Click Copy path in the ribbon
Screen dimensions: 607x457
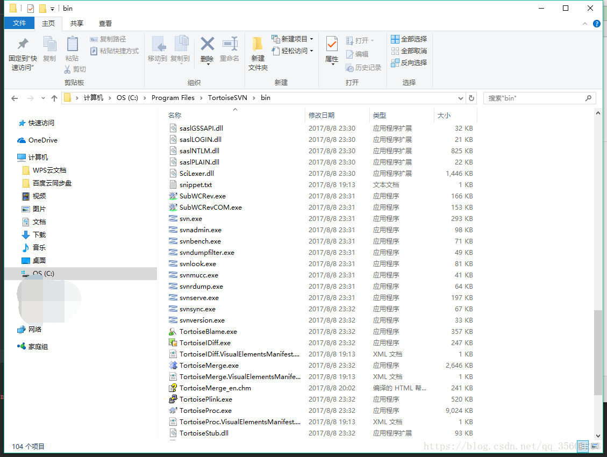pos(108,39)
